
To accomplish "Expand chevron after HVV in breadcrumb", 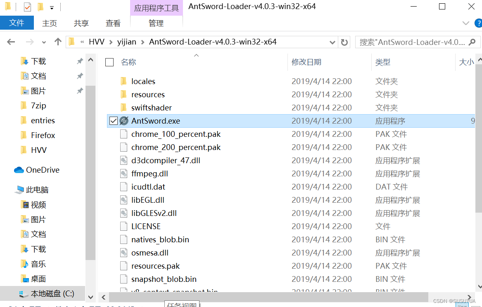I will [x=111, y=42].
